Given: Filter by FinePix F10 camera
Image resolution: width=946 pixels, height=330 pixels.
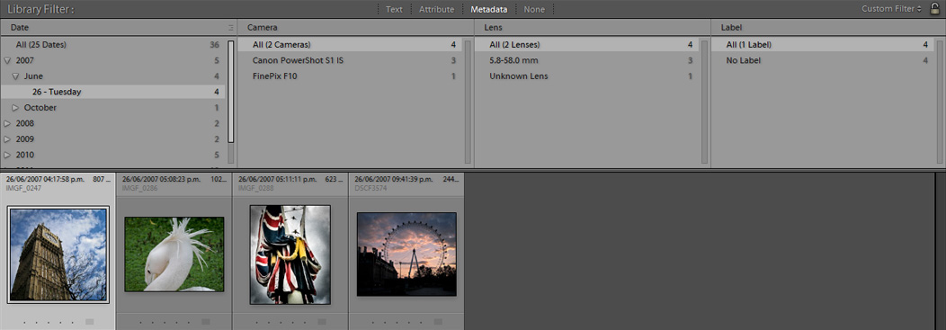Looking at the screenshot, I should [351, 76].
